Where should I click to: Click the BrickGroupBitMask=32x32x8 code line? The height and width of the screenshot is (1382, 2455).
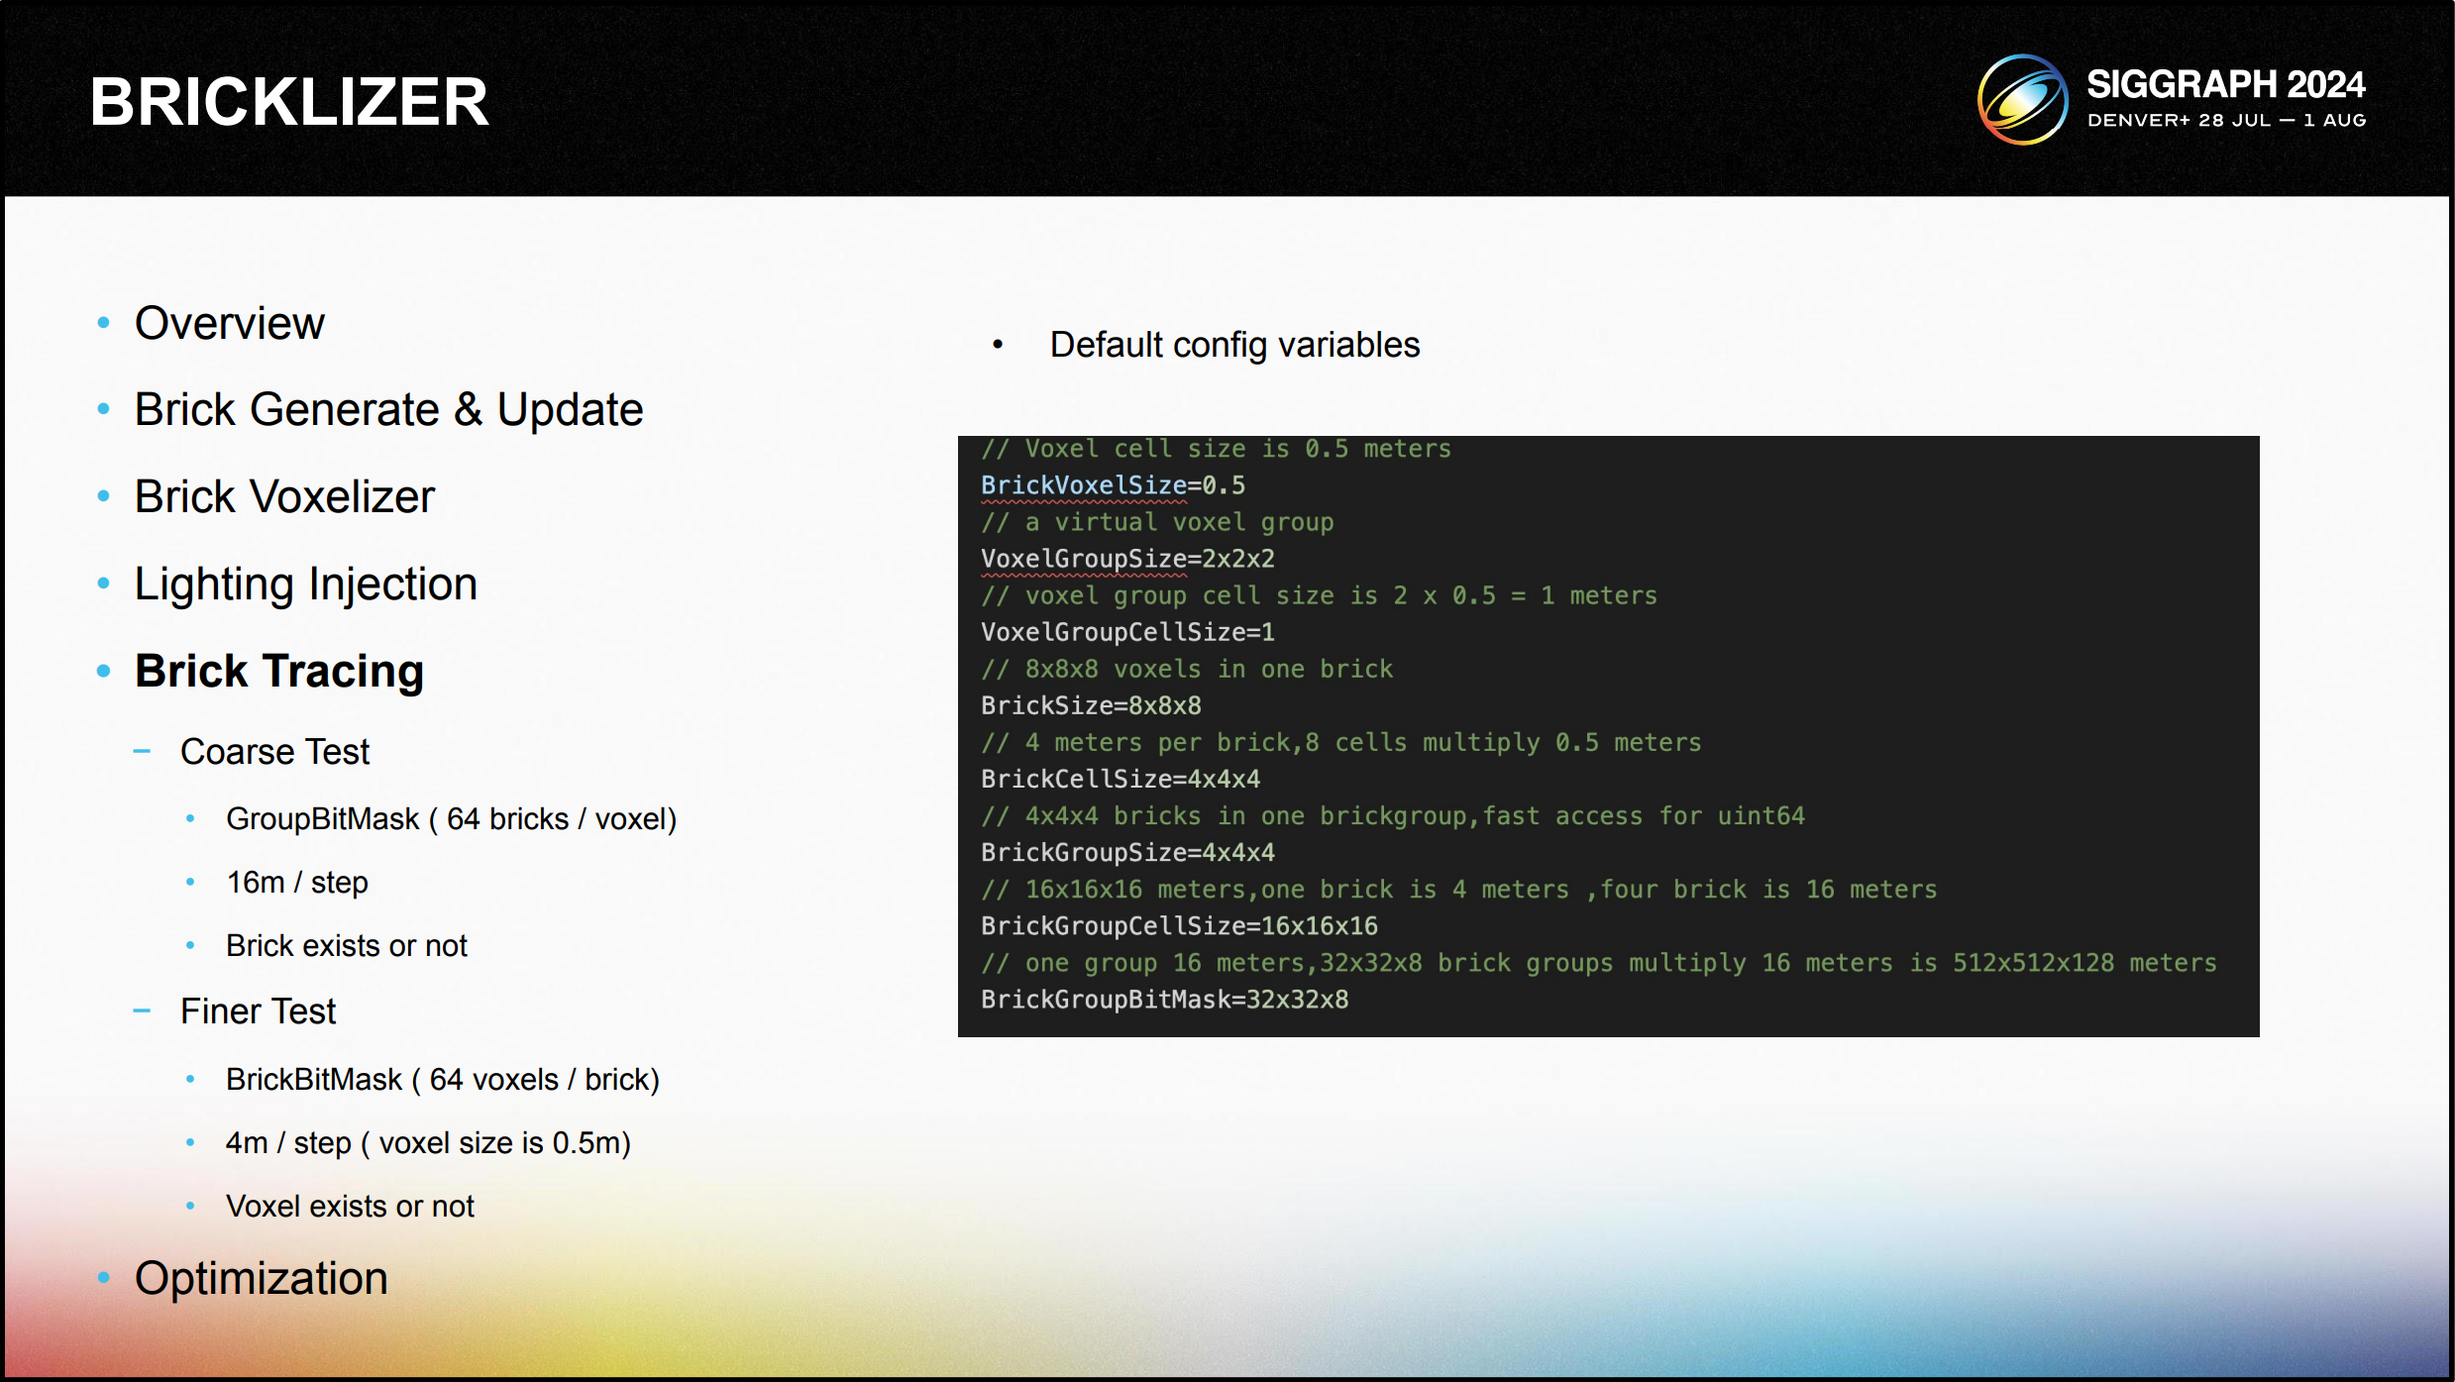pyautogui.click(x=1164, y=1000)
